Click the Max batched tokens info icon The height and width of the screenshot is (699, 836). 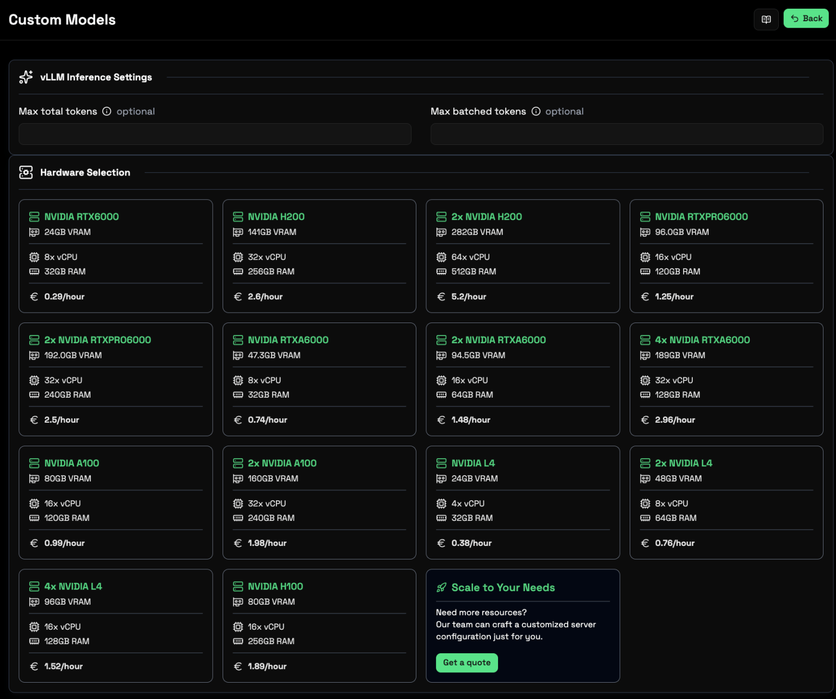coord(536,112)
